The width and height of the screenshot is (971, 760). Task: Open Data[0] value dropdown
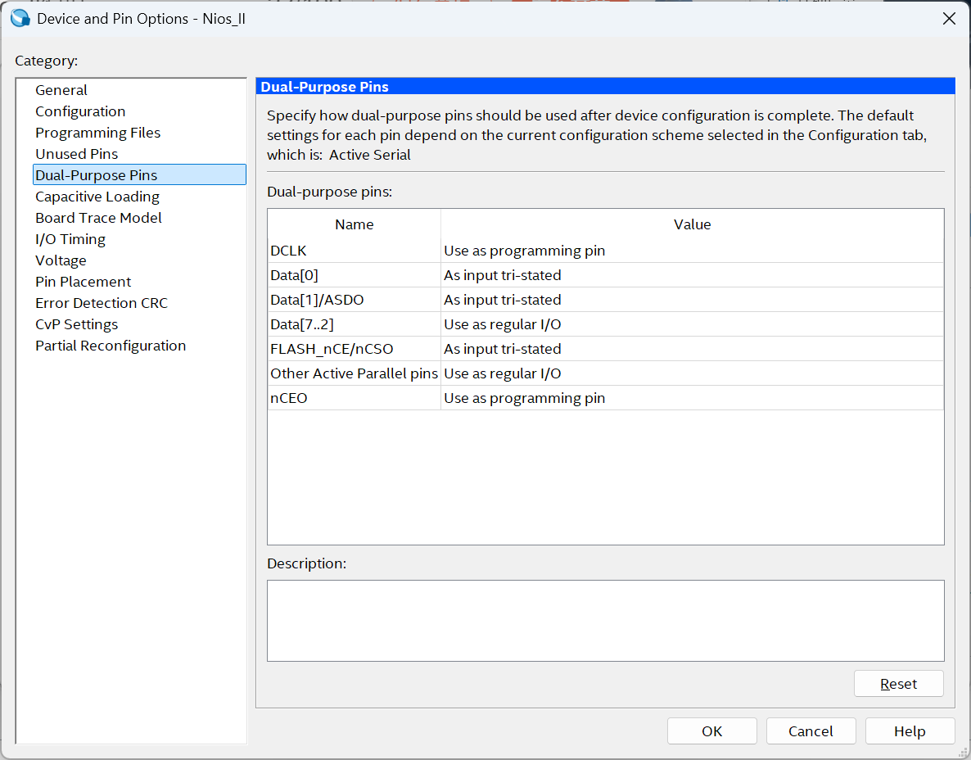(x=693, y=275)
